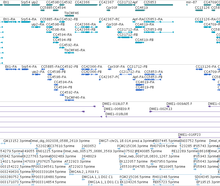Viewport: 220px width, 186px height.
Task: Select transcript CG4598-RB
Action: coord(49,27)
